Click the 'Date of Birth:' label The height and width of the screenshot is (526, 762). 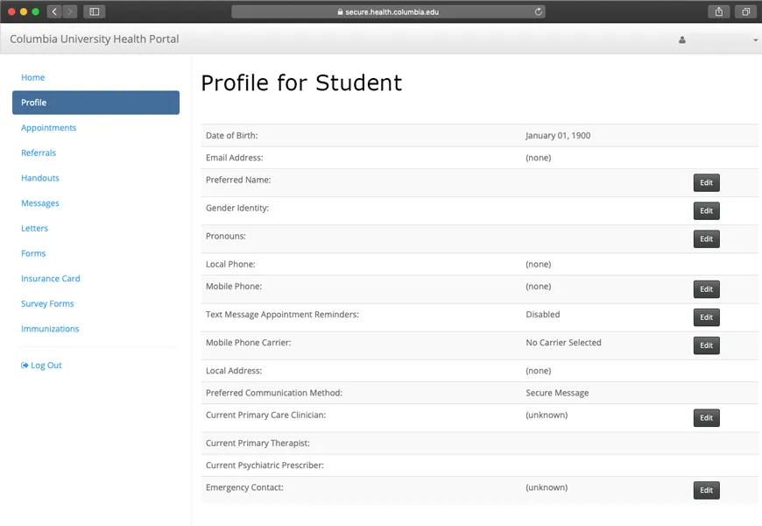tap(232, 136)
